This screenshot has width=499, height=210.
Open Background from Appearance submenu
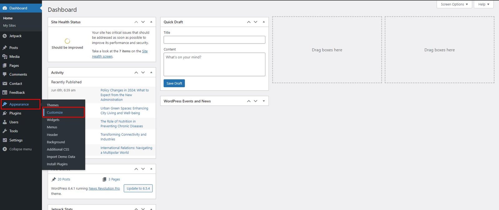tap(56, 142)
